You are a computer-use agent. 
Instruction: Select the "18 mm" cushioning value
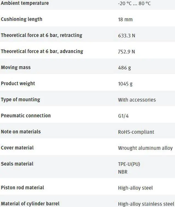pos(125,20)
